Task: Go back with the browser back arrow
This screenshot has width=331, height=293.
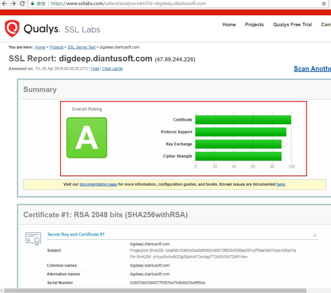Action: [4, 4]
